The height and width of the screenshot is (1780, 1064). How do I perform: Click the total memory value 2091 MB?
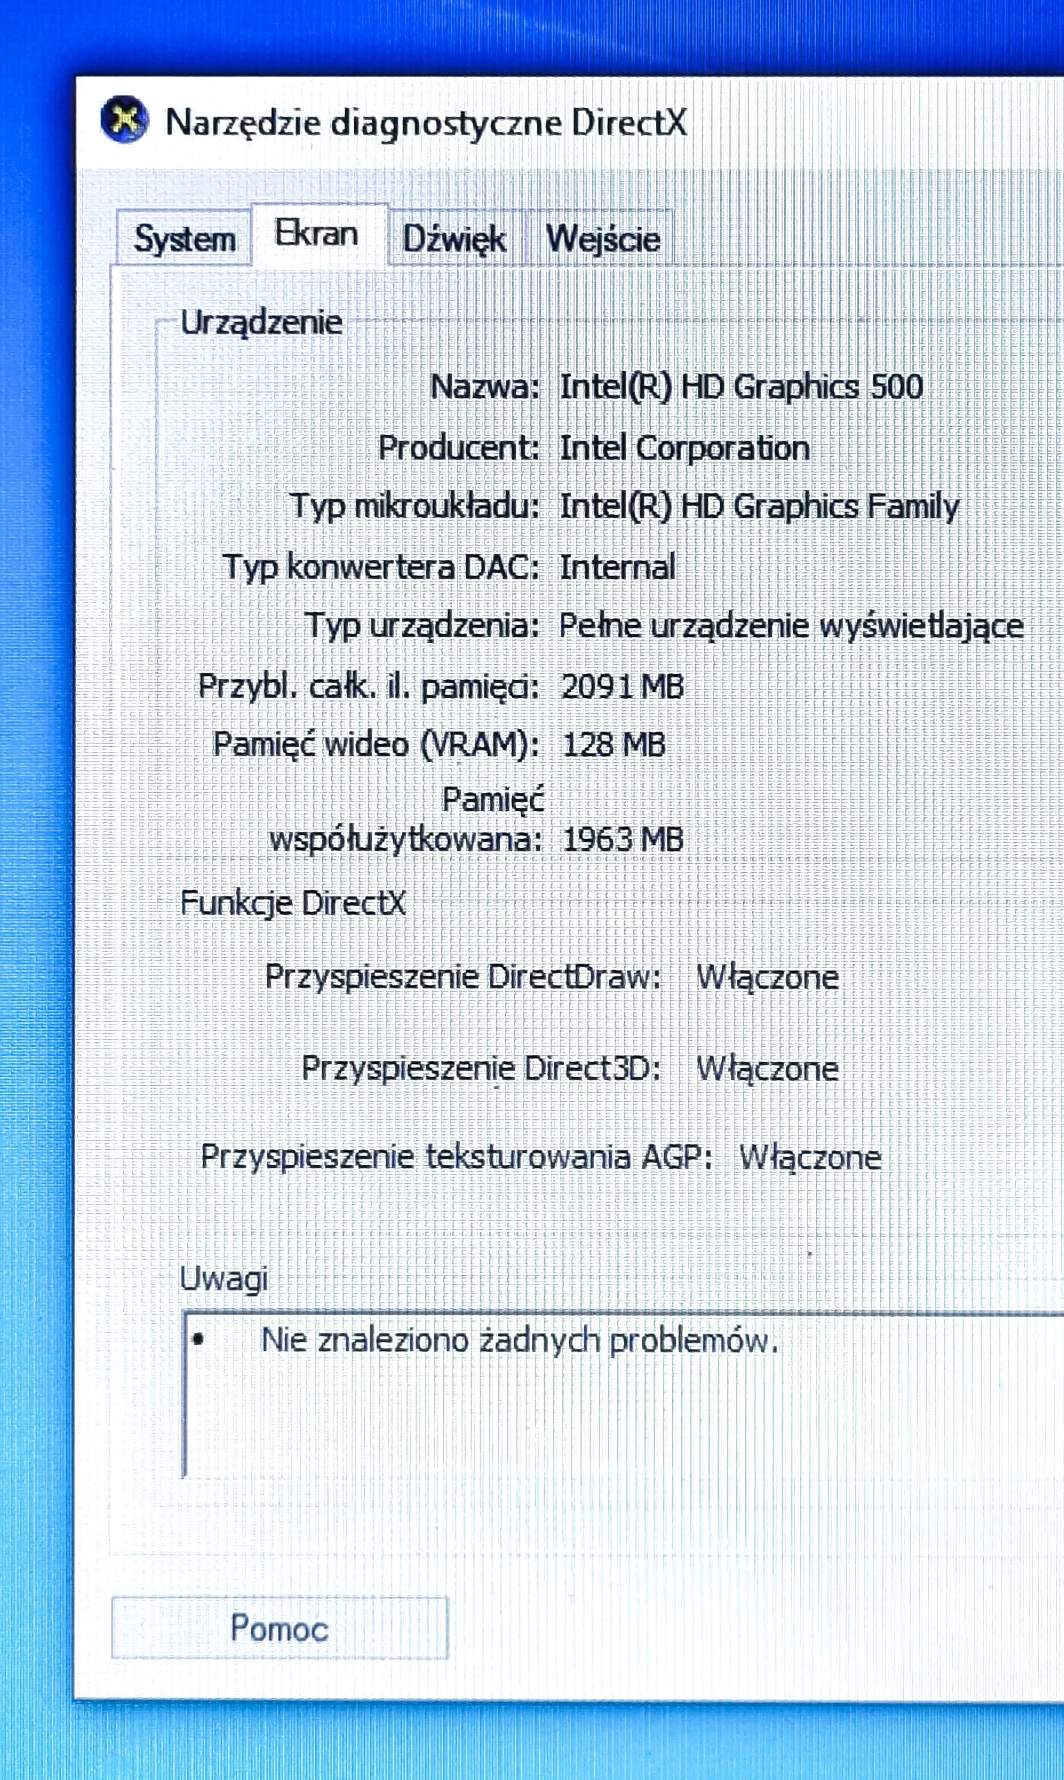coord(621,686)
